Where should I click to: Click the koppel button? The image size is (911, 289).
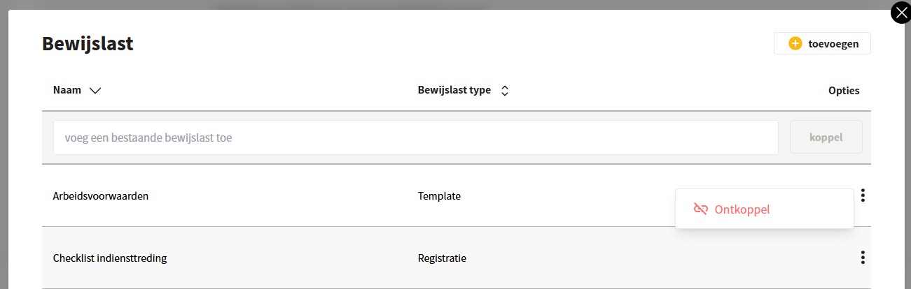826,138
